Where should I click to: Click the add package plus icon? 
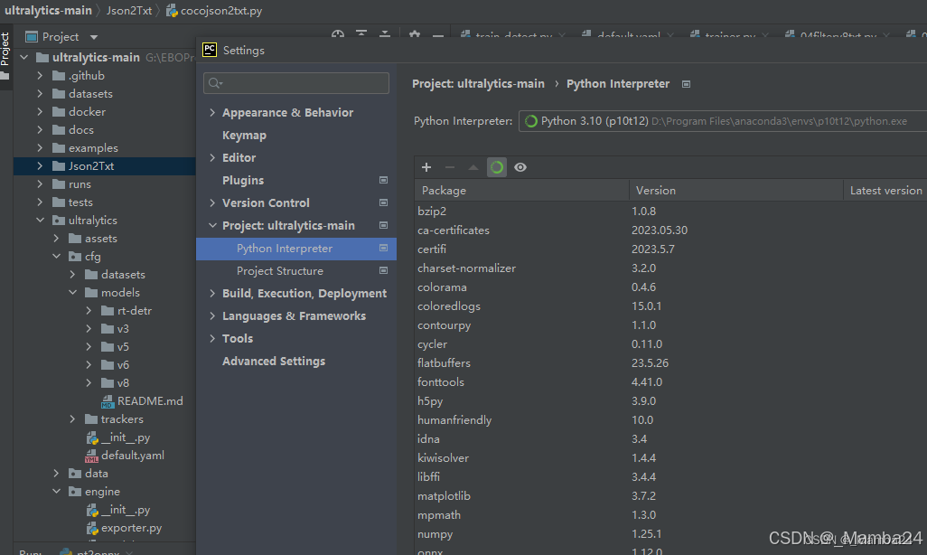coord(426,167)
